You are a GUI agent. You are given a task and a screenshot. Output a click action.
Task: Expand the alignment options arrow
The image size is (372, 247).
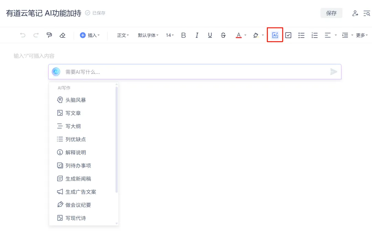(x=336, y=35)
